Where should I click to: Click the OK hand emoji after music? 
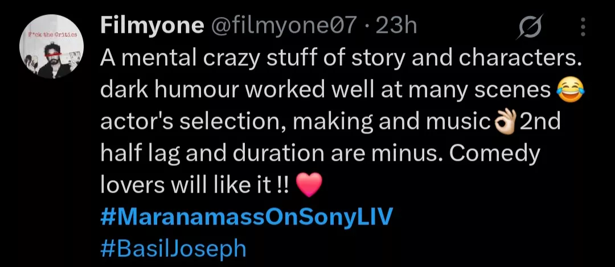505,122
